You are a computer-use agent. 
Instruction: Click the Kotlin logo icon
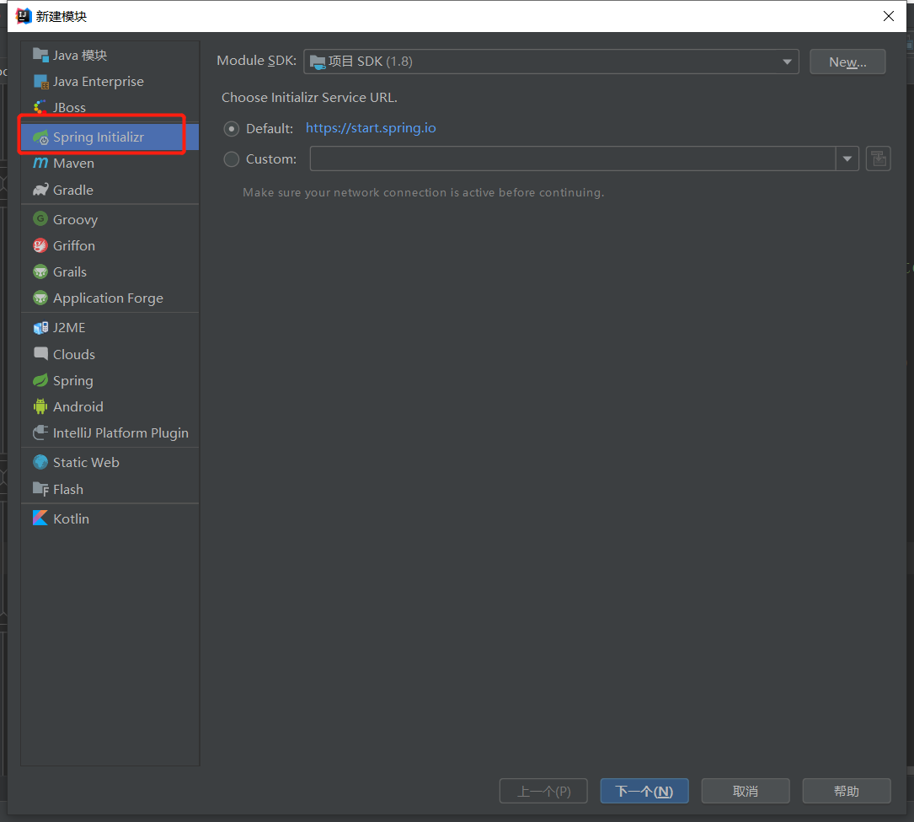pyautogui.click(x=40, y=518)
